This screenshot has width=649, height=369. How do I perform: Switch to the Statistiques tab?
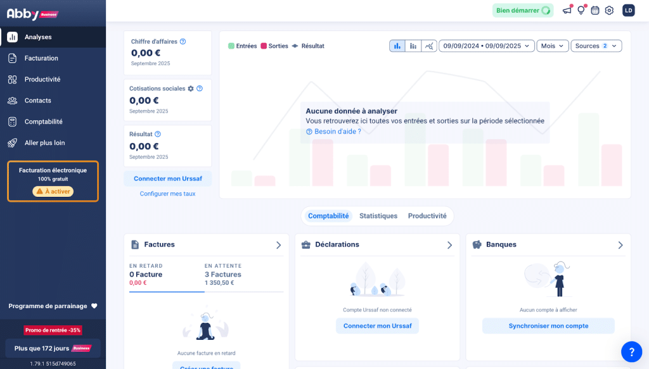click(x=378, y=216)
